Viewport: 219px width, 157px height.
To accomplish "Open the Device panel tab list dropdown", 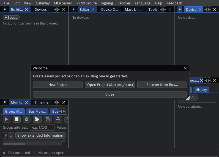I will click(180, 10).
